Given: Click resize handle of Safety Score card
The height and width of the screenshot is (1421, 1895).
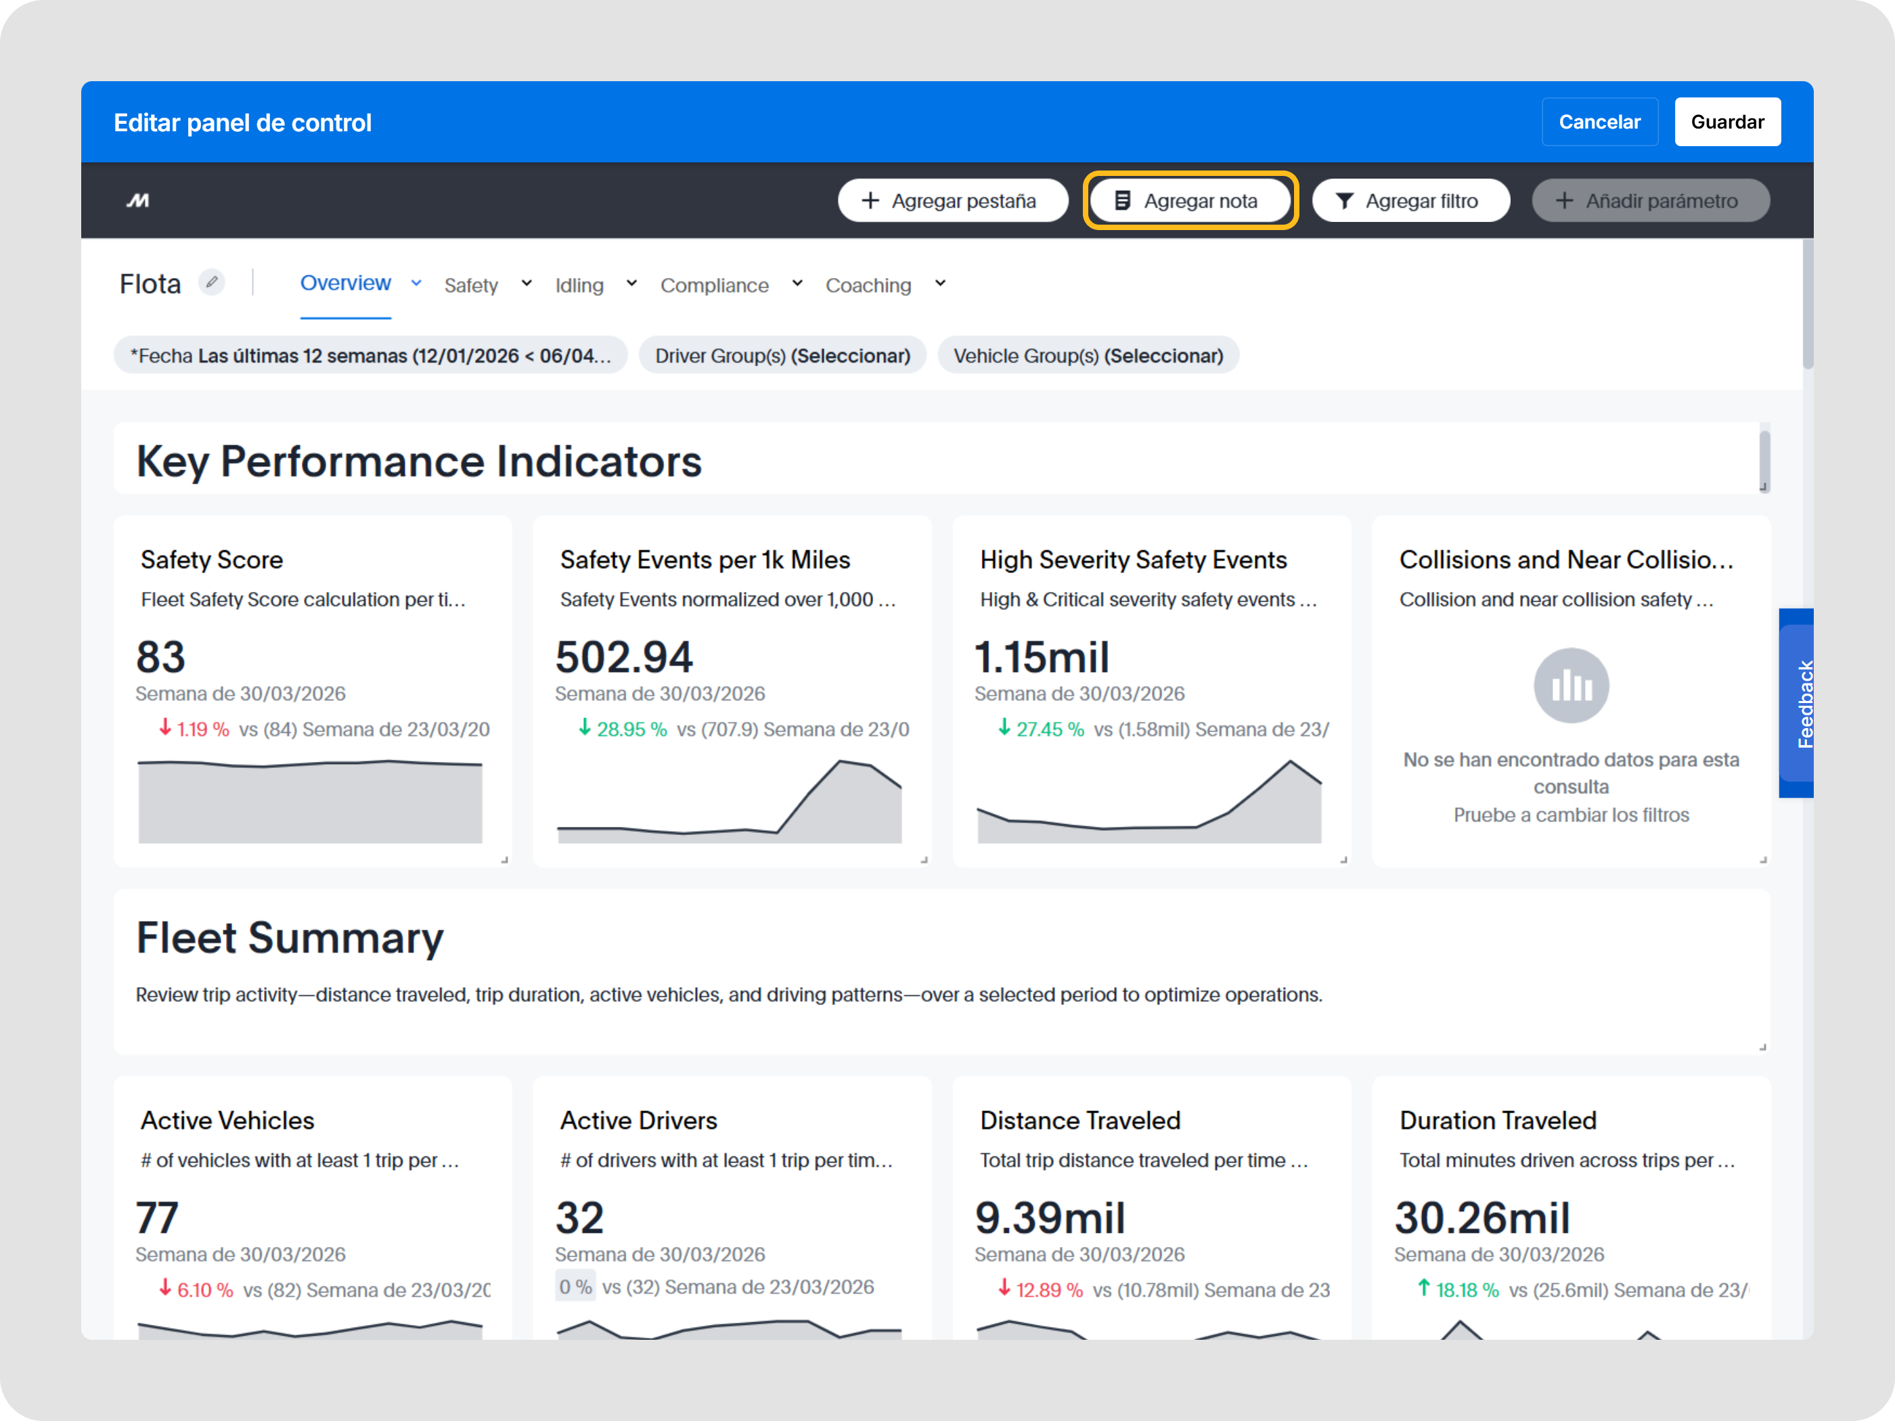Looking at the screenshot, I should pyautogui.click(x=505, y=859).
